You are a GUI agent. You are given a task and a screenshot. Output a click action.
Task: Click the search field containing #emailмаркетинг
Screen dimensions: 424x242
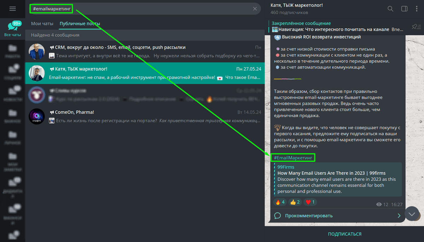[x=145, y=9]
